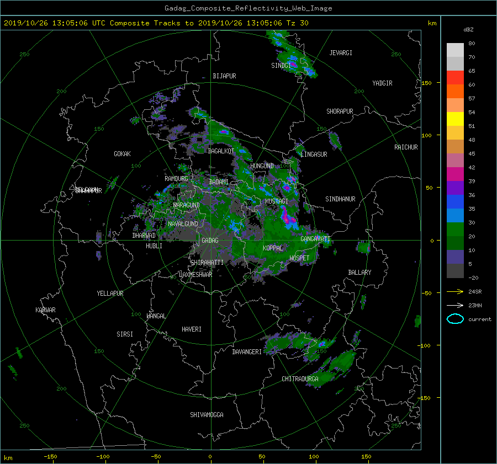Click the SINDHANUR city label

tap(340, 199)
